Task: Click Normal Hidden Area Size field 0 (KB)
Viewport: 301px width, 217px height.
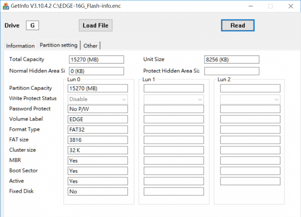Action: [97, 71]
